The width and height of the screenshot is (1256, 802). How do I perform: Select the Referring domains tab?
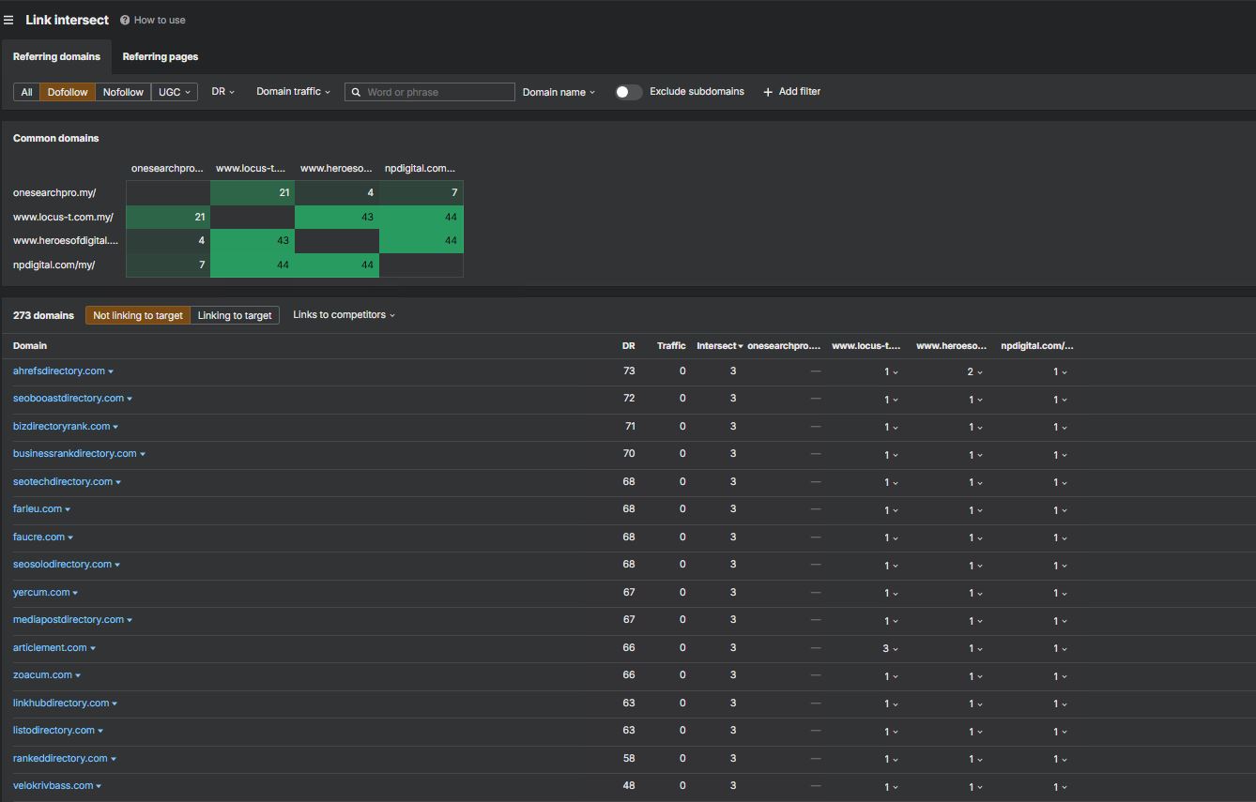point(56,56)
